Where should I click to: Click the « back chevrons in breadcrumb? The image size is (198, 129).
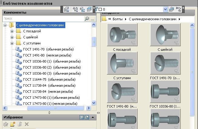point(110,19)
